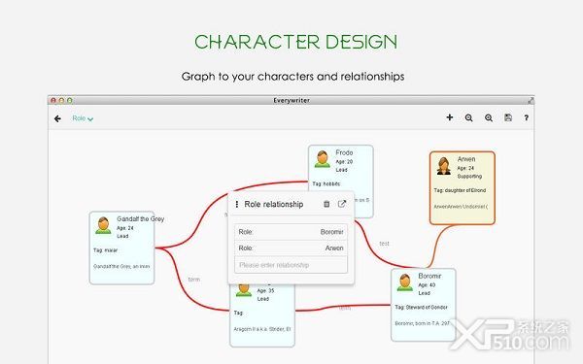Select the Role row showing Boromir
This screenshot has width=583, height=364.
point(291,232)
